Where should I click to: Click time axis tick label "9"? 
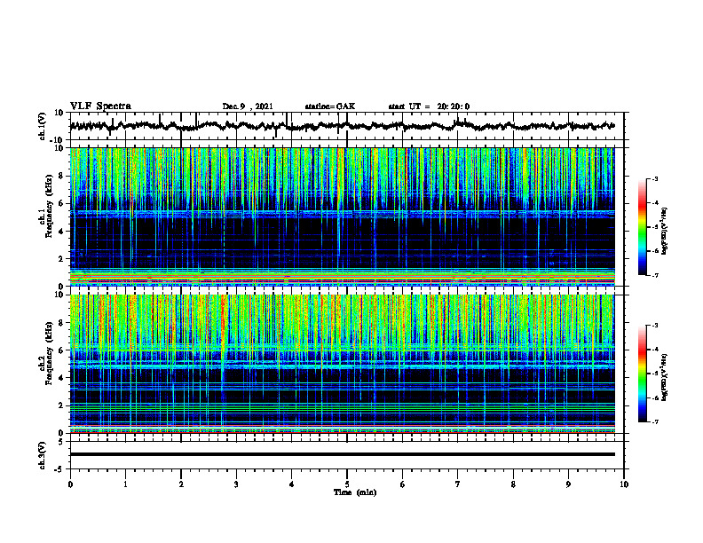tap(568, 484)
